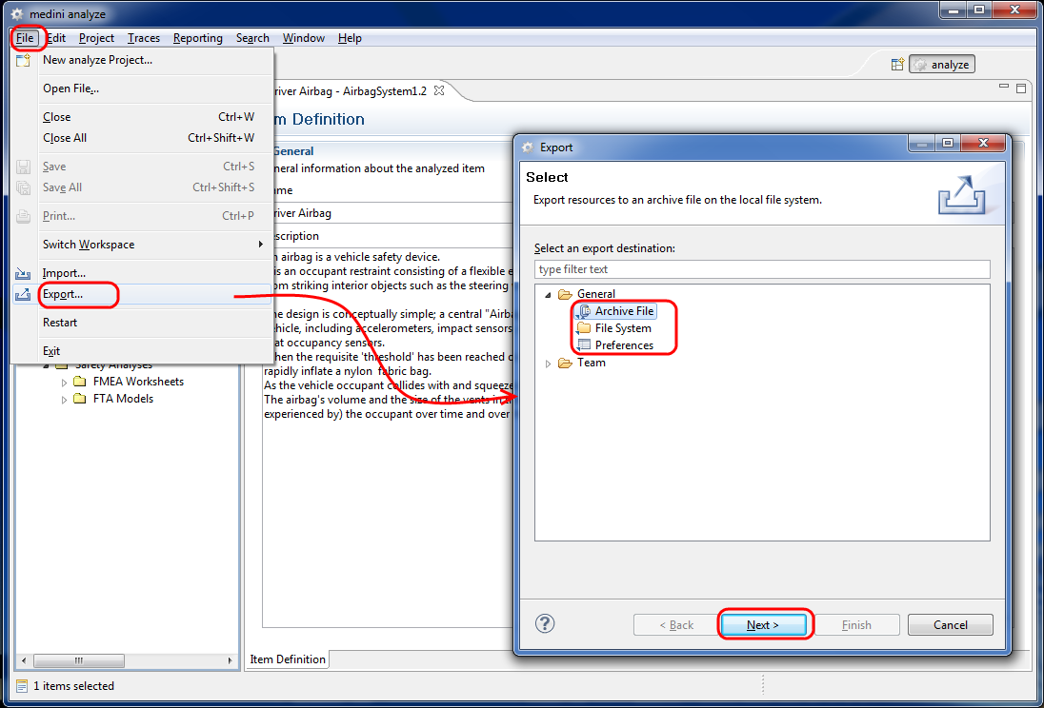Click the General folder icon
Screen dimensions: 1044x708
565,294
